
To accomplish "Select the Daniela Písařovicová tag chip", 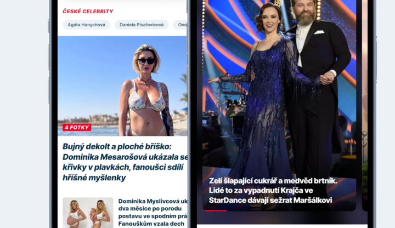I will point(142,25).
